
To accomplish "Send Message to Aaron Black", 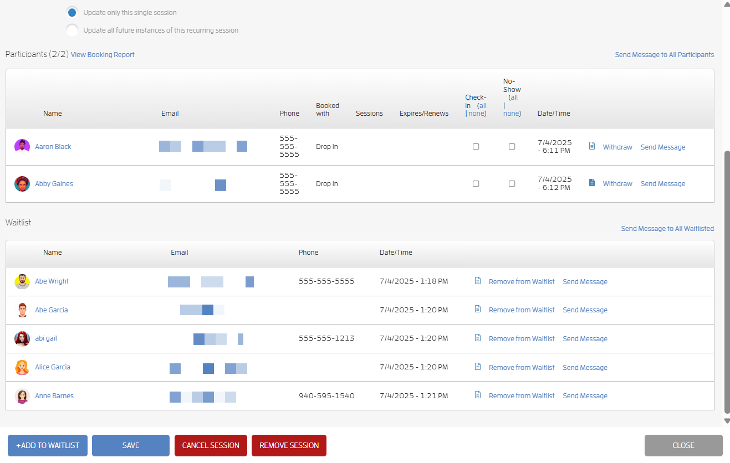I will point(663,147).
